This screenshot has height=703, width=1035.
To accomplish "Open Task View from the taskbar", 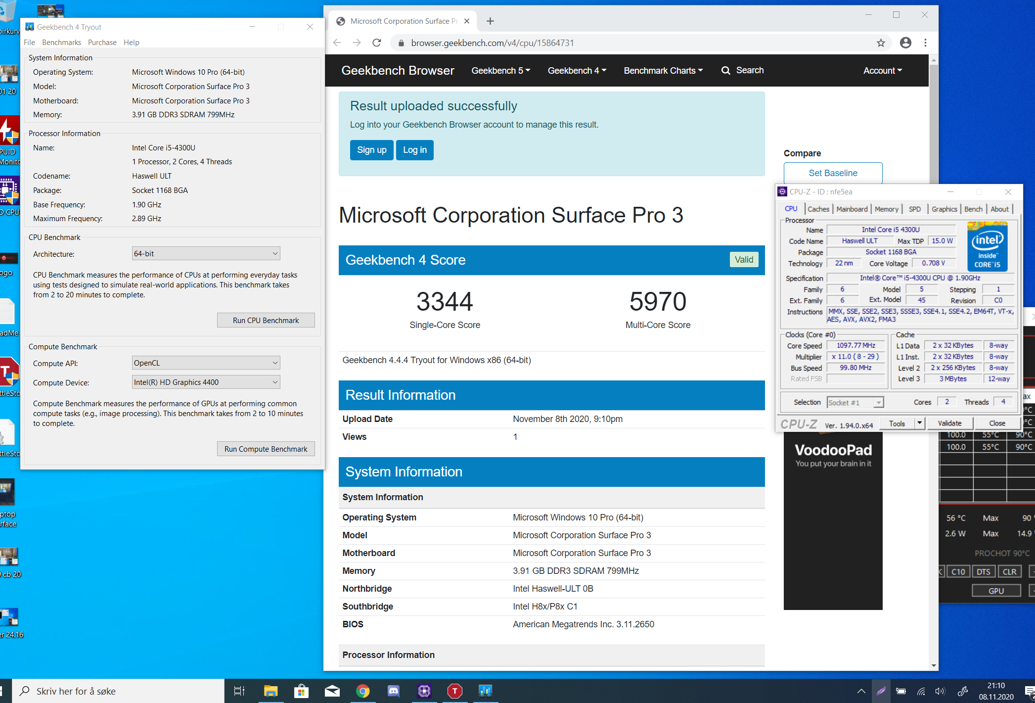I will (x=239, y=691).
